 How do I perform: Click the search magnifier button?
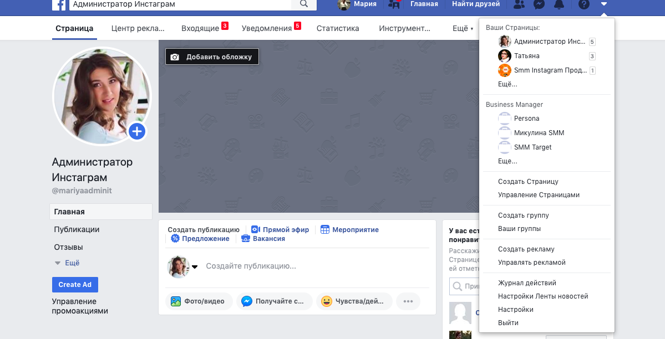[304, 4]
